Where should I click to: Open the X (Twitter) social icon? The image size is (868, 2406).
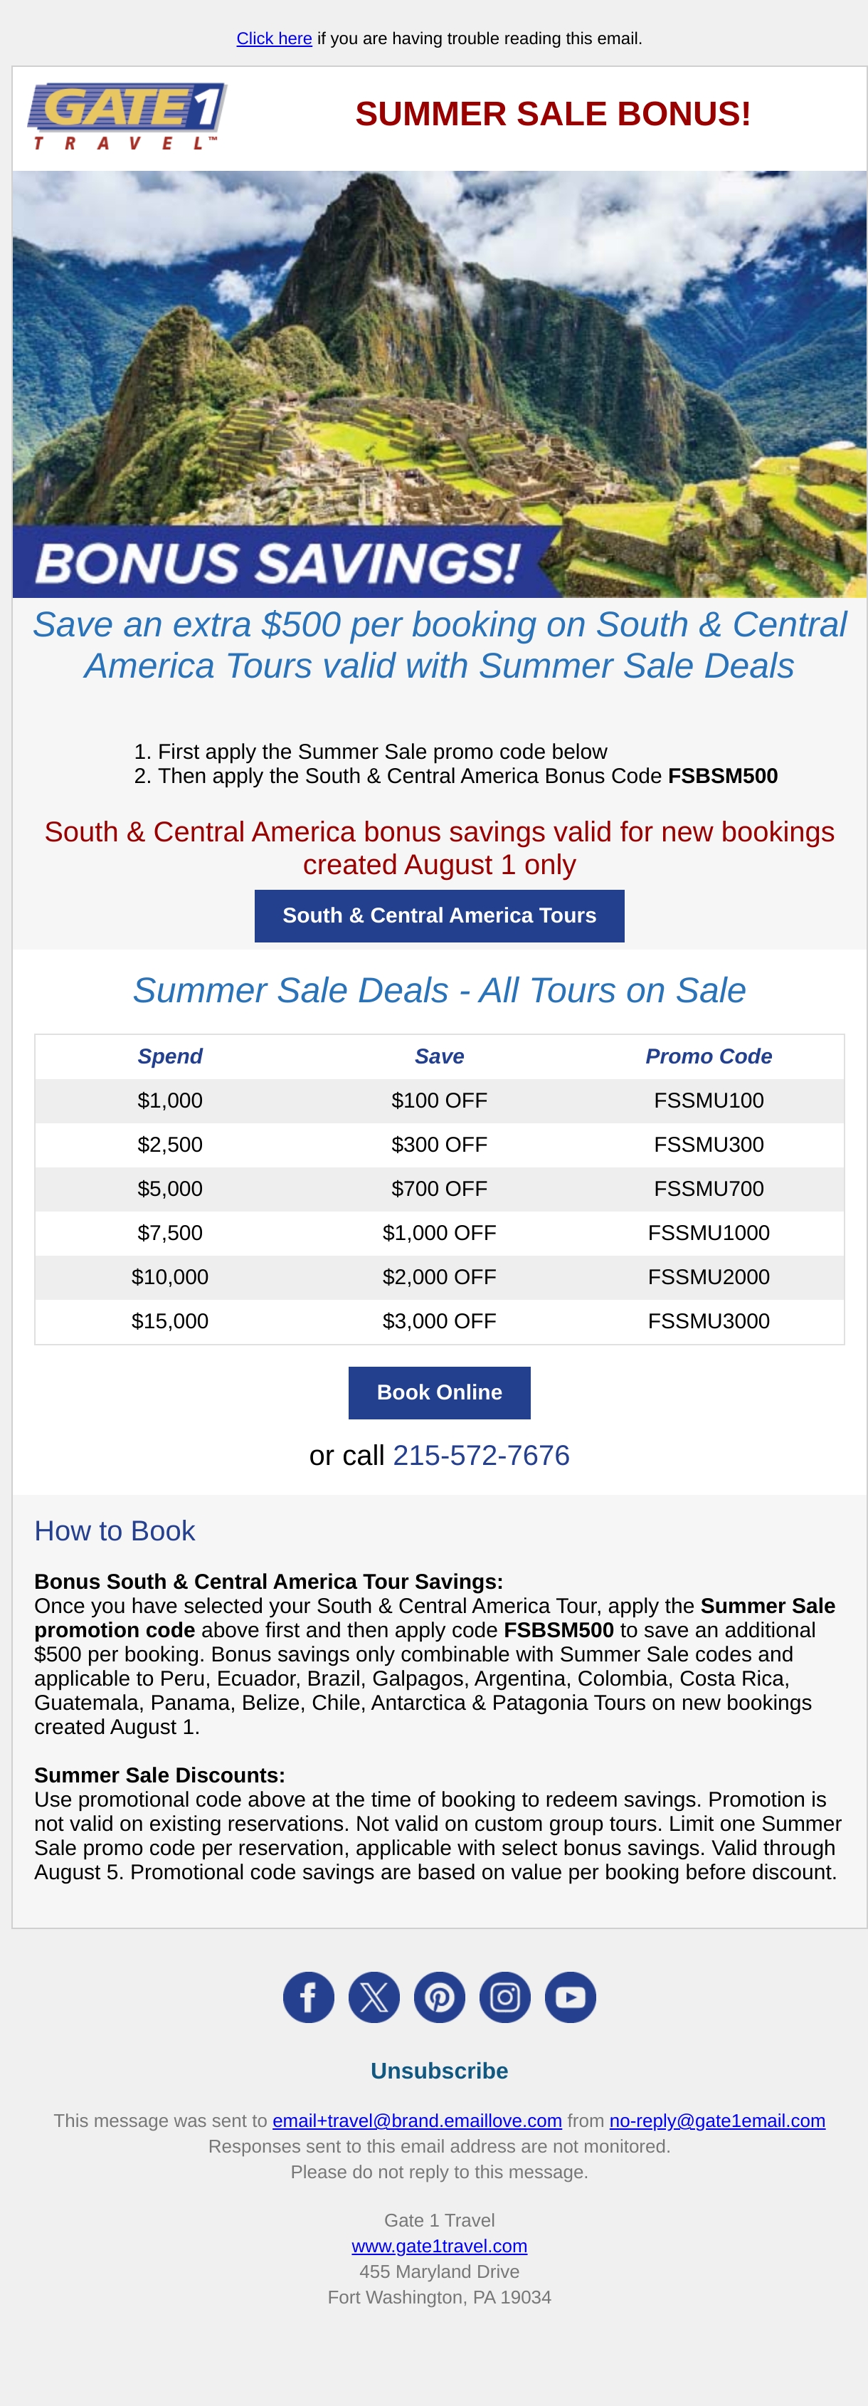tap(374, 1997)
